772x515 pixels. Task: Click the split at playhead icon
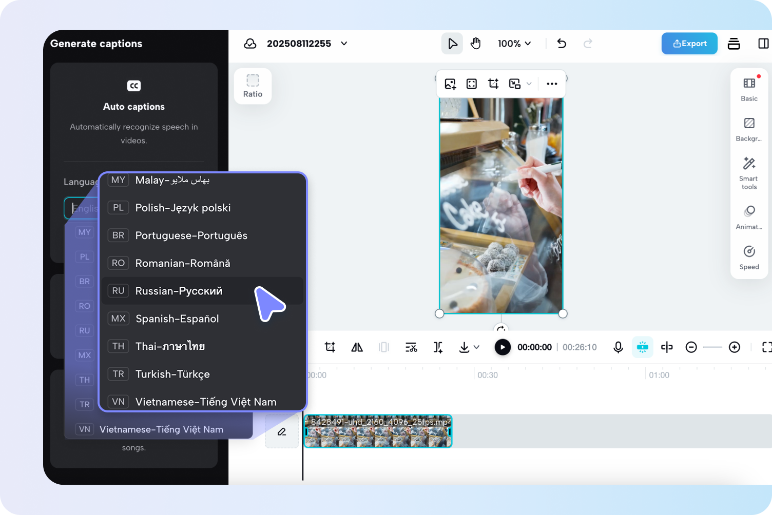[x=438, y=347]
